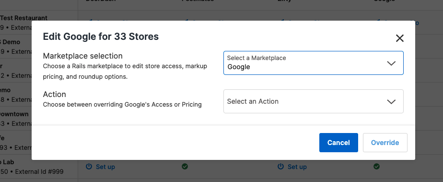Click the chevron arrow in Marketplace field
Screen dimensions: 443x182
coord(391,63)
